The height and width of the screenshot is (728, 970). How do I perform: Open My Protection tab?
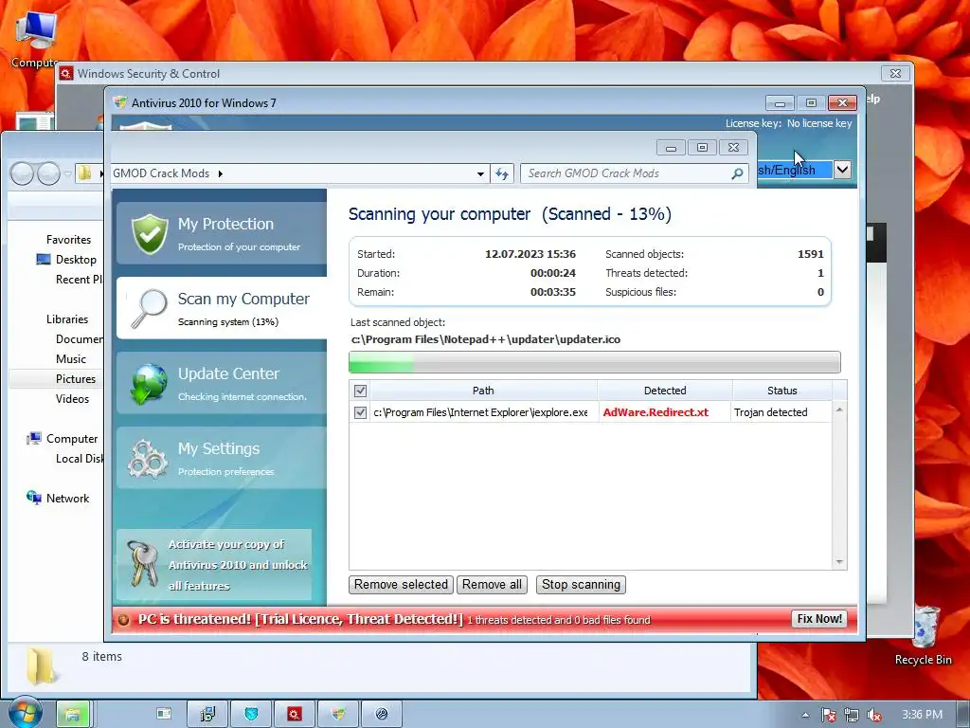coord(222,234)
